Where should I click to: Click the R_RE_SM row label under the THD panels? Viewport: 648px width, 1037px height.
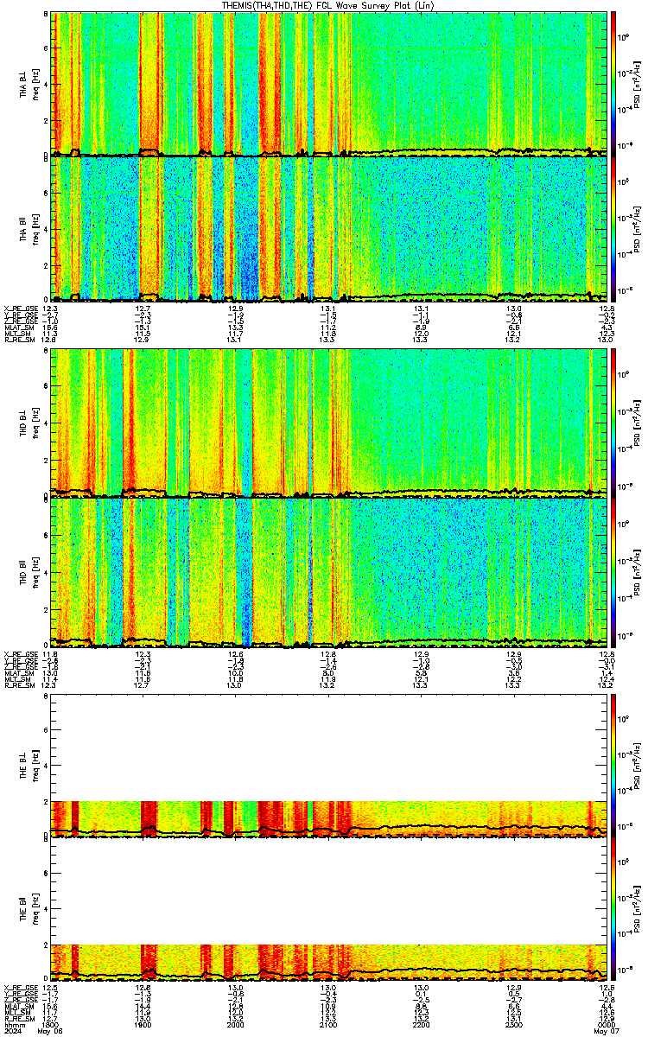pyautogui.click(x=18, y=686)
